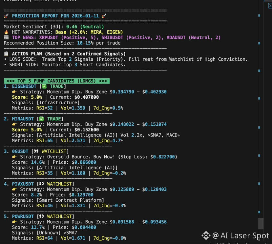Click the pointing hand under EIGENUSDT
The width and height of the screenshot is (272, 244).
pos(14,92)
